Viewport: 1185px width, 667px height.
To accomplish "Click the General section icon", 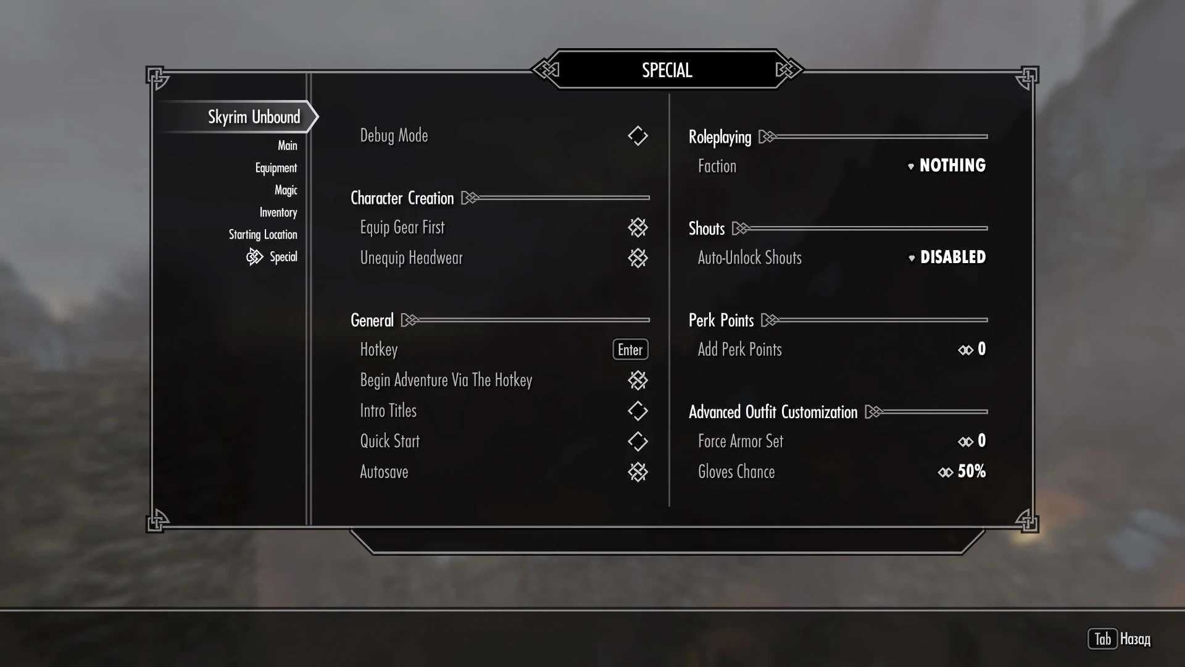I will click(410, 319).
